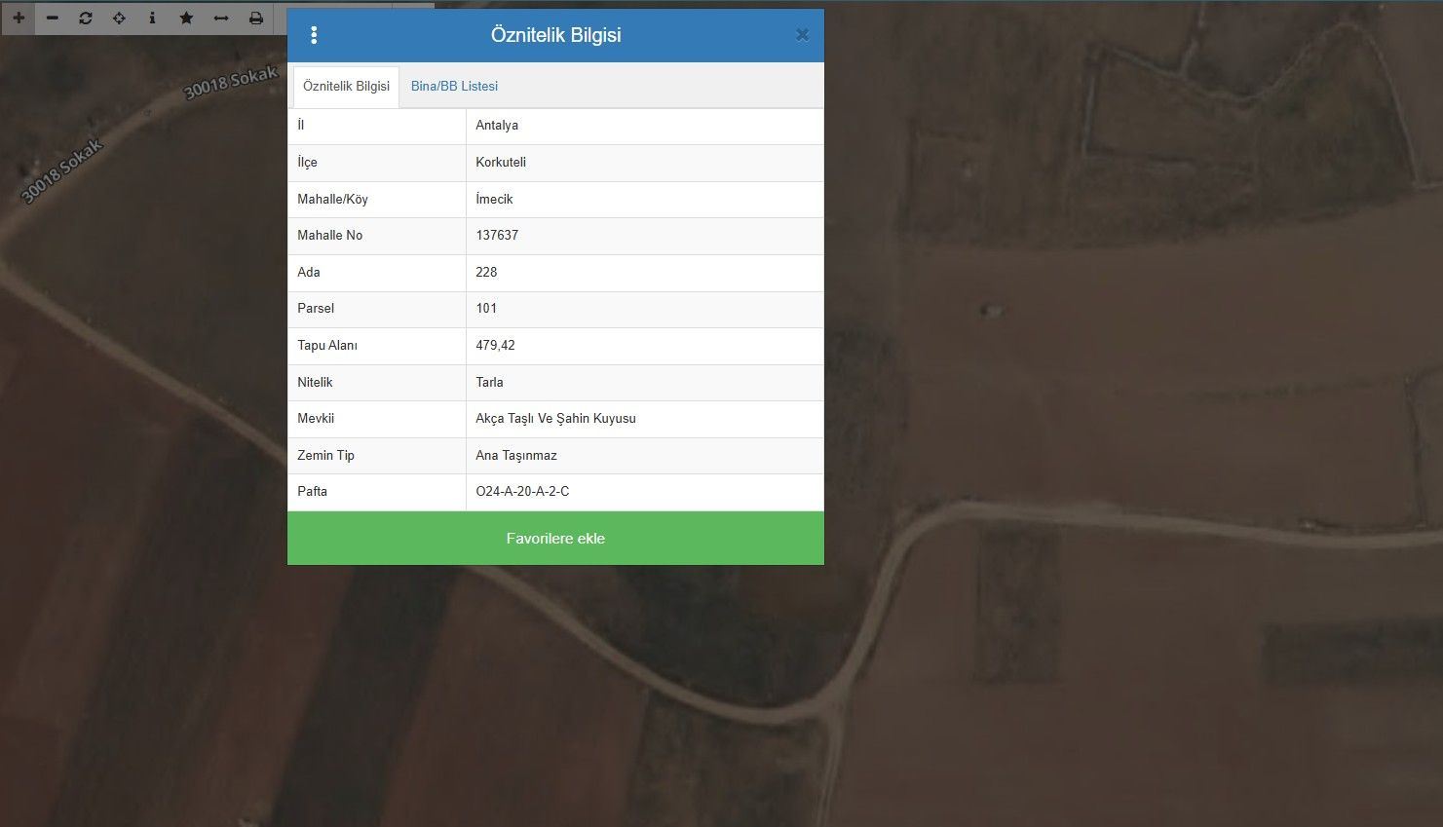The image size is (1443, 827).
Task: Click the Favorilere ekle button
Action: (x=555, y=538)
